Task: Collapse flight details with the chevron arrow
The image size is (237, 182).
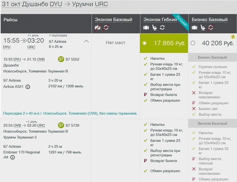Action: (86, 41)
